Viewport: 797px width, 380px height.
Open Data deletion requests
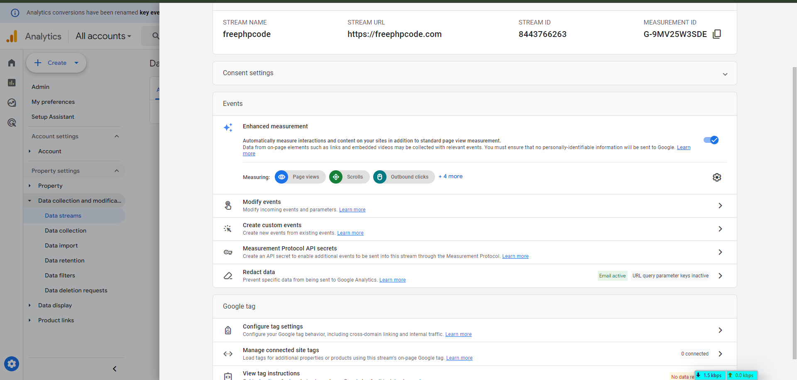point(76,290)
